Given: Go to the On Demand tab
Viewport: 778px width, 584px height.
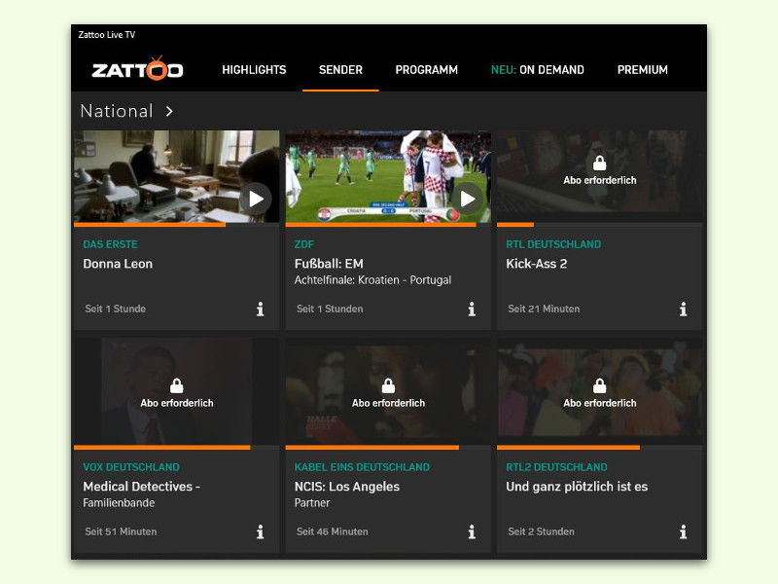Looking at the screenshot, I should tap(538, 70).
